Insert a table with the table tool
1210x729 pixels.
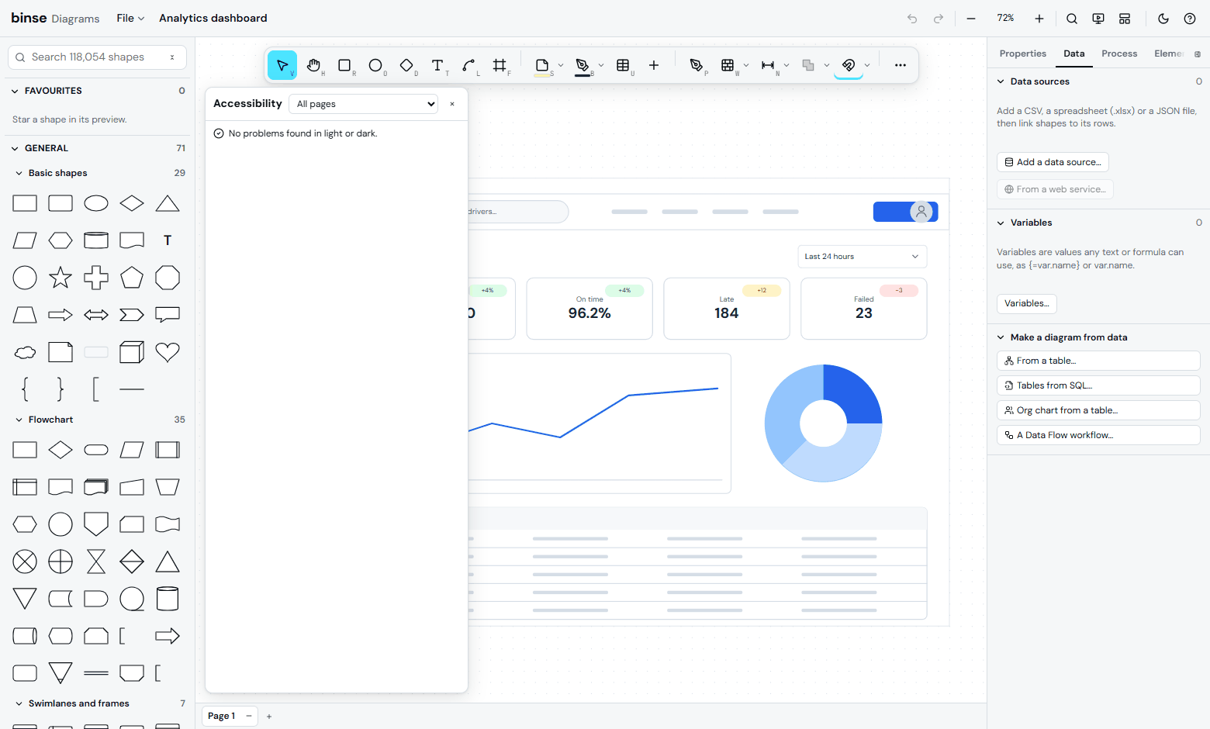[623, 65]
